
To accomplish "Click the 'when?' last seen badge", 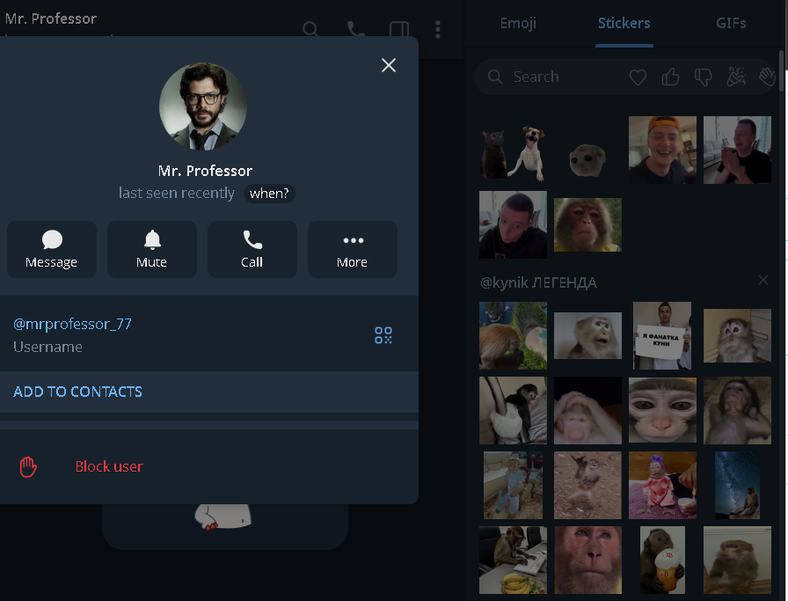I will [x=269, y=193].
